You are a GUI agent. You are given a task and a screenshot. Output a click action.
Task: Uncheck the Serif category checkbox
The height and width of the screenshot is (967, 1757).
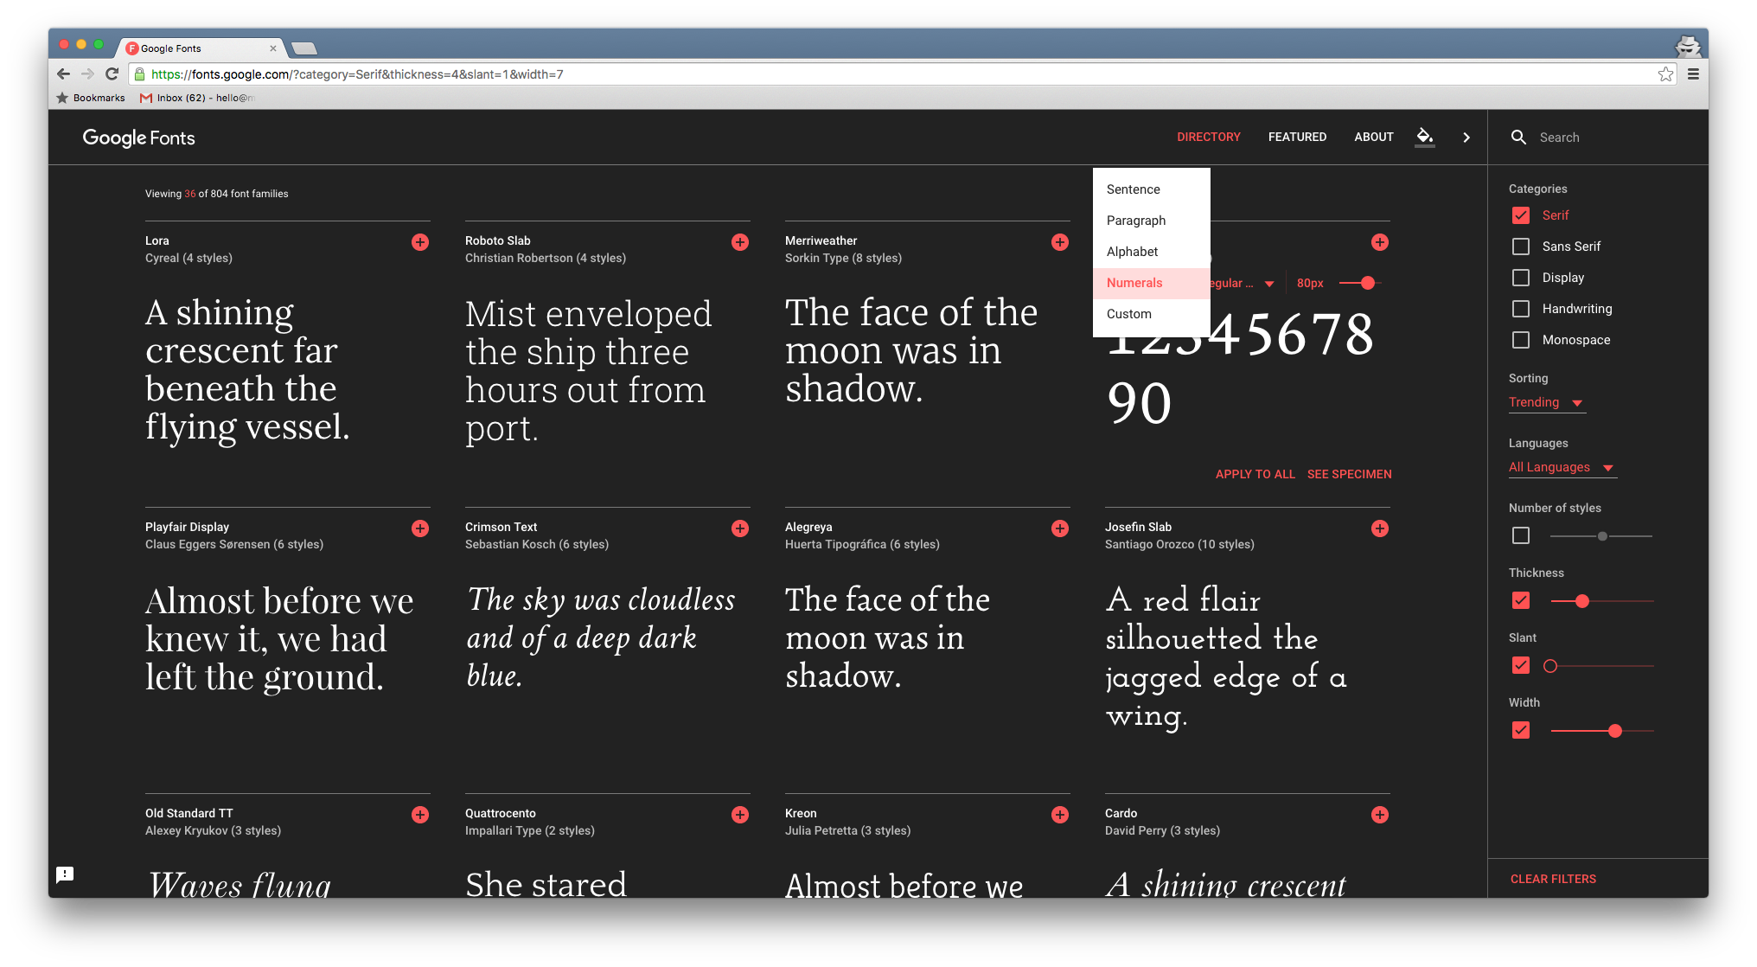click(x=1521, y=215)
